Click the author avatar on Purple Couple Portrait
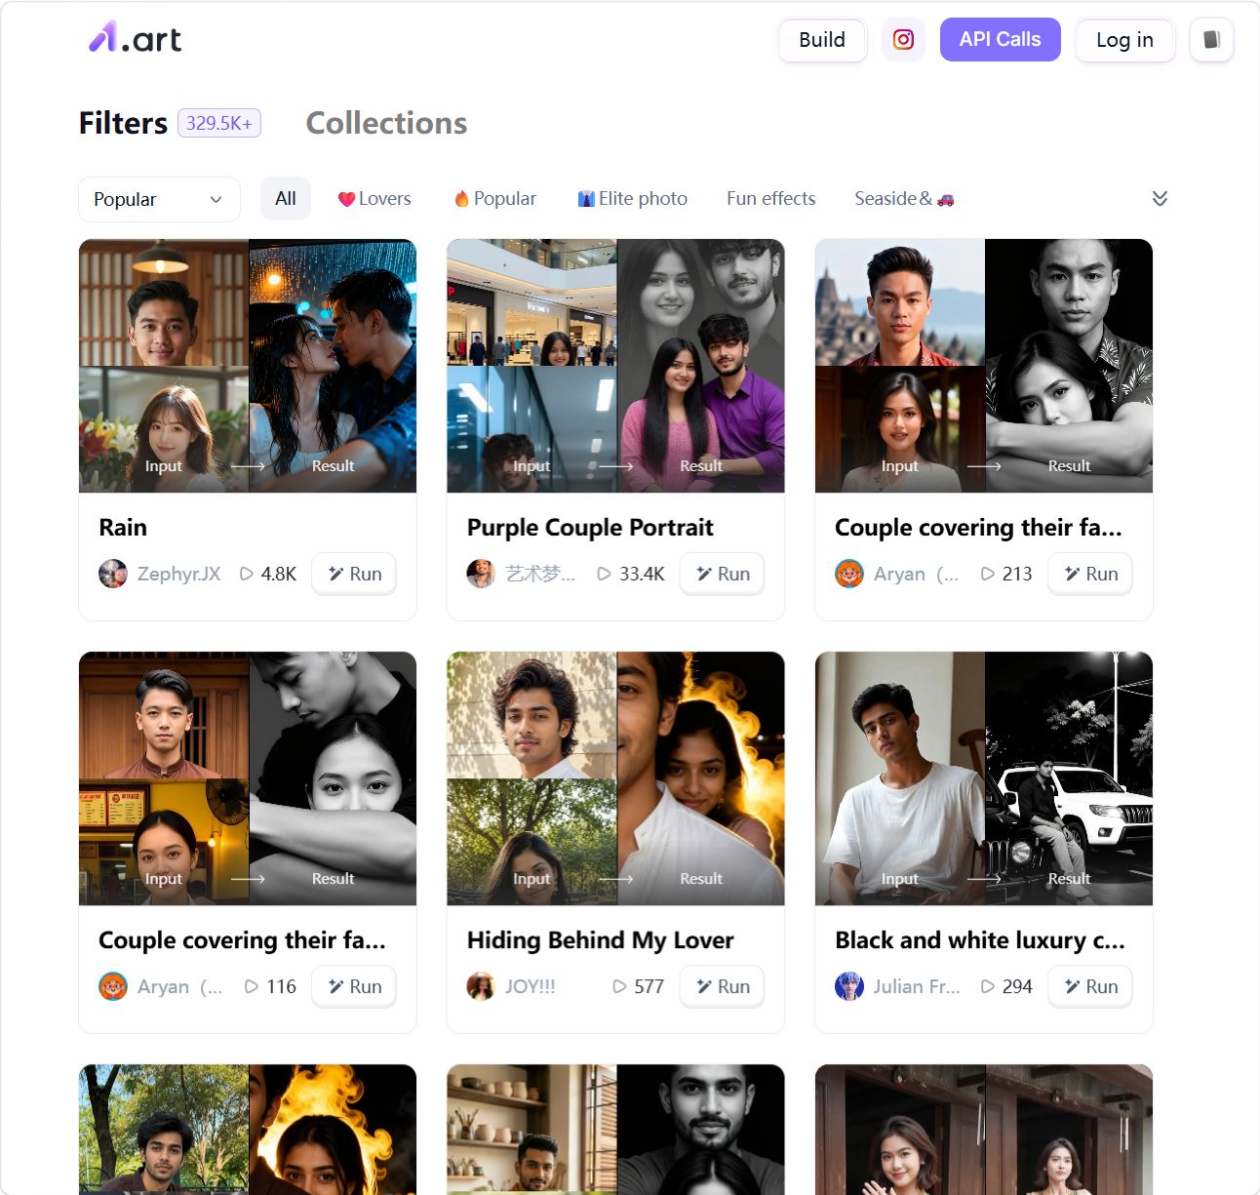Screen dimensions: 1260x1195 pyautogui.click(x=481, y=574)
